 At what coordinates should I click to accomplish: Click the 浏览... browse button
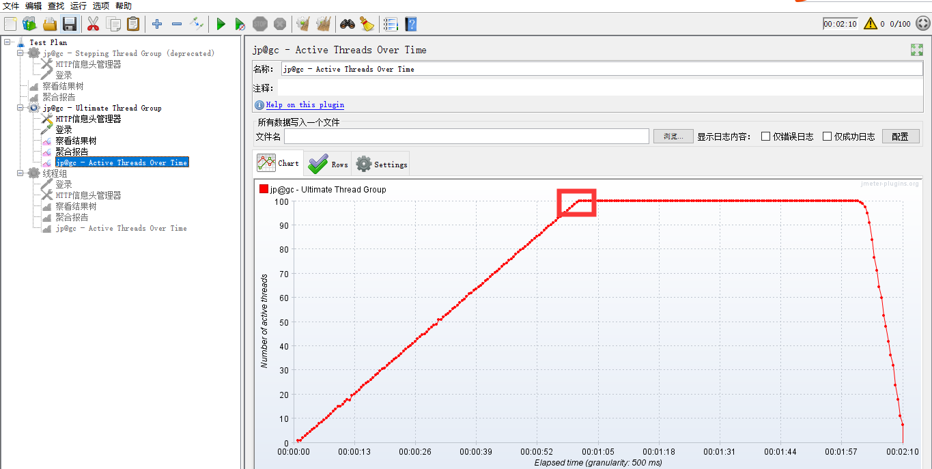pos(673,137)
